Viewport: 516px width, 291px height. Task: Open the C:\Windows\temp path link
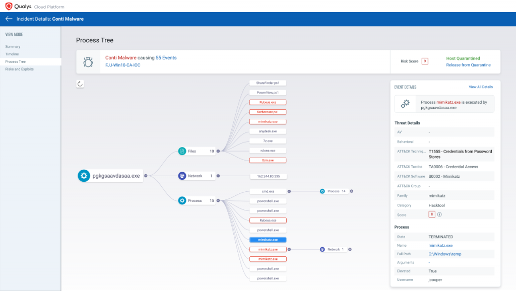tap(444, 254)
